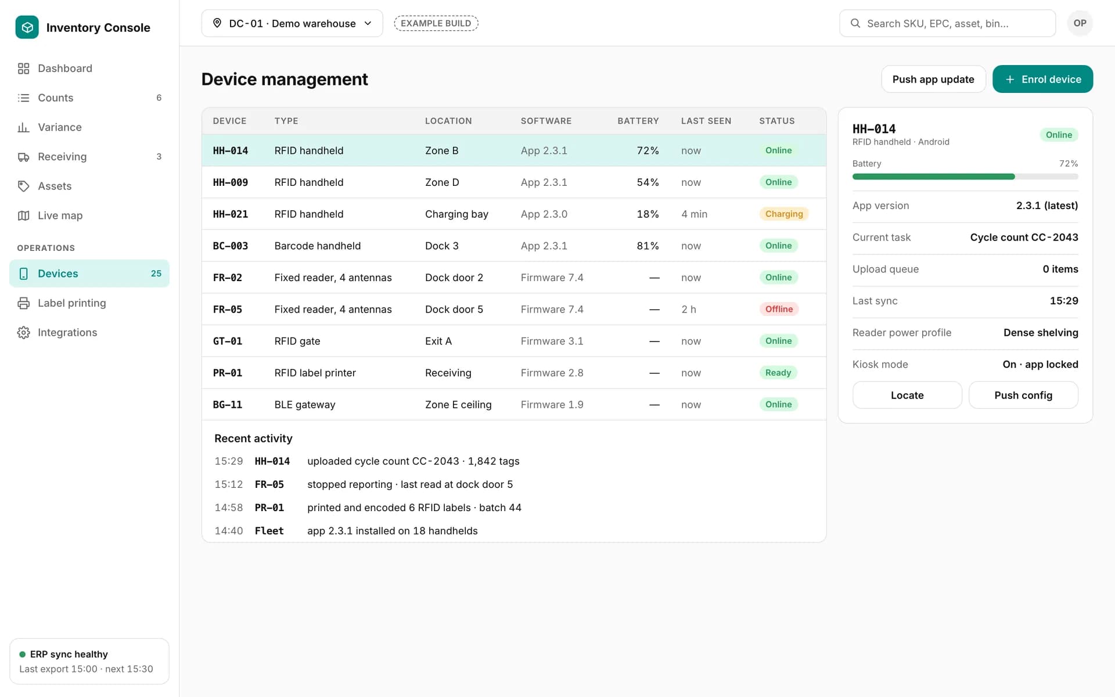Click the Push config button
This screenshot has width=1115, height=697.
[x=1023, y=395]
